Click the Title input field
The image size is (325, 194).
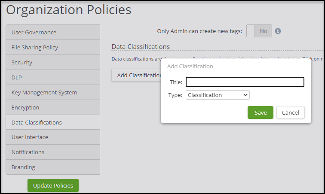(245, 82)
